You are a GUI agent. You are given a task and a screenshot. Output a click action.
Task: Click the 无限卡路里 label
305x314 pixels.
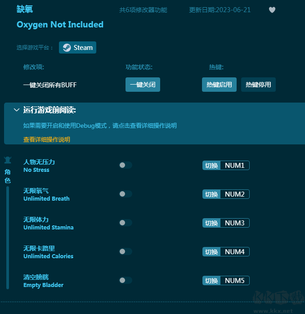click(39, 248)
